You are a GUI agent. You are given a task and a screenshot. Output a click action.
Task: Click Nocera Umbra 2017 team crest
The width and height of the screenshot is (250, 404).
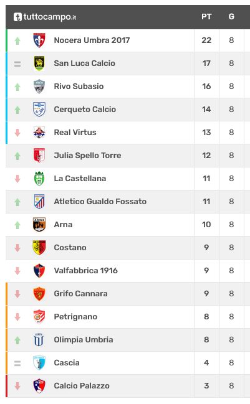(39, 40)
